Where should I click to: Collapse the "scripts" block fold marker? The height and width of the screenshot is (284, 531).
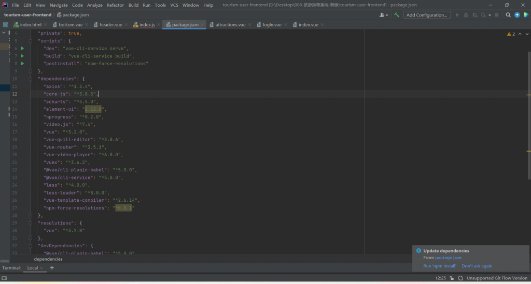[31, 41]
